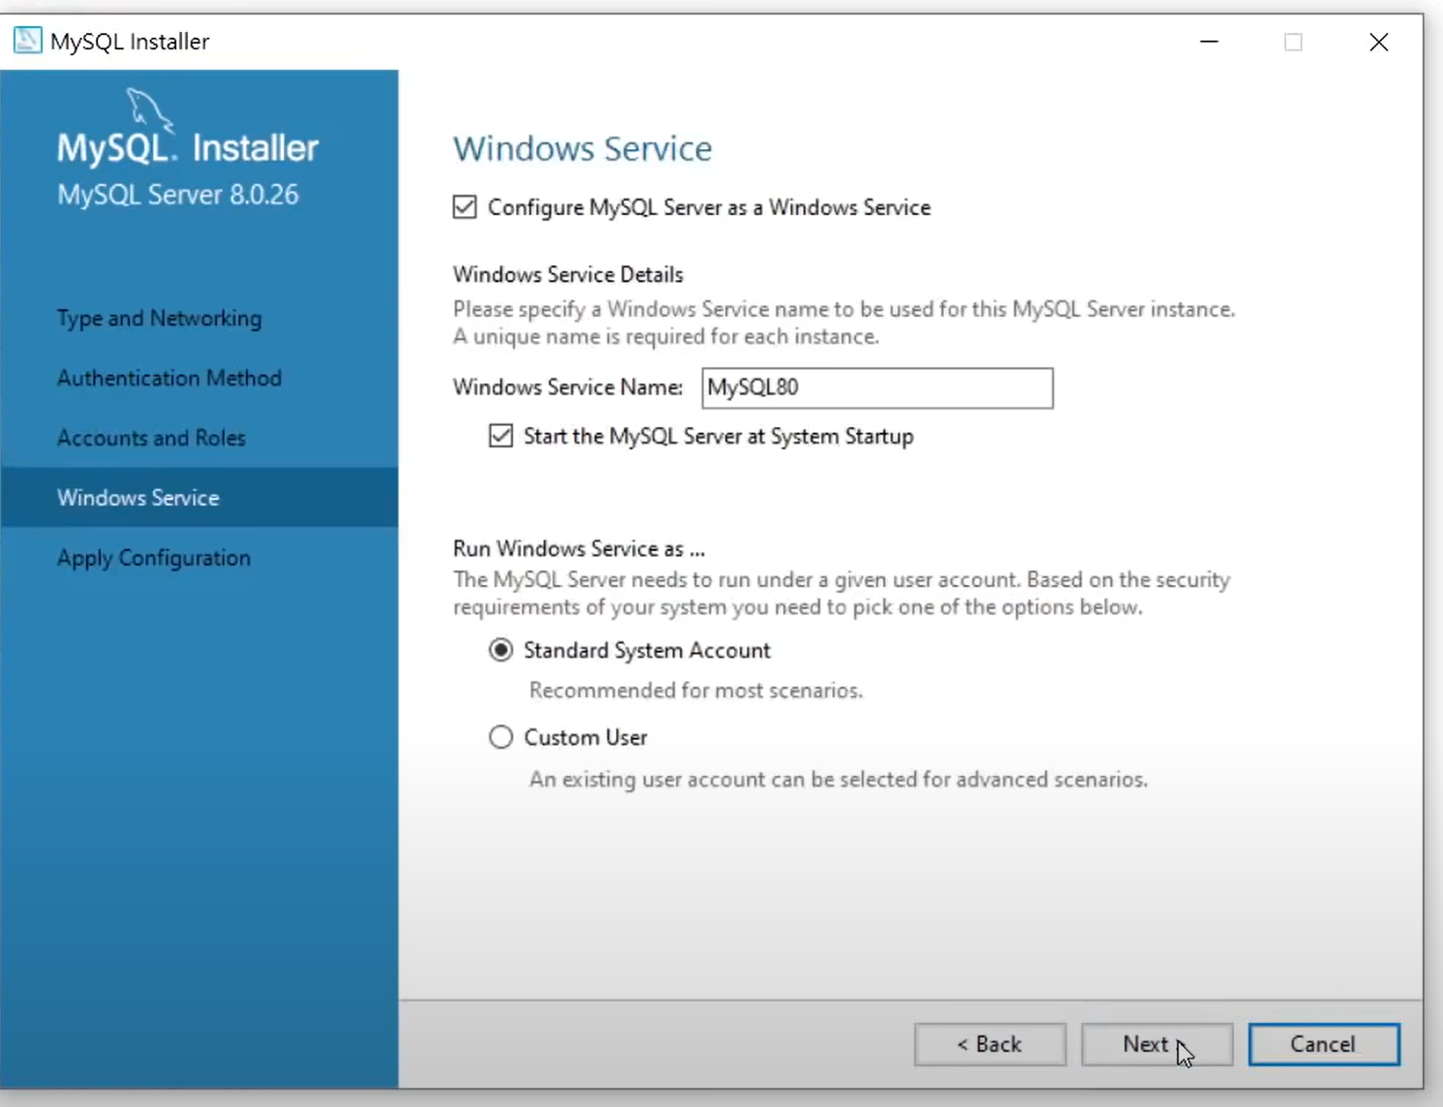
Task: Click the Windows Service Name: label
Action: tap(568, 387)
